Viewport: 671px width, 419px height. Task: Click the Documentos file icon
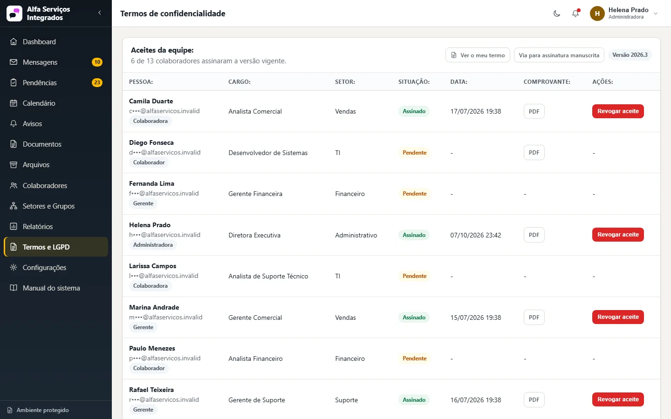click(x=14, y=144)
